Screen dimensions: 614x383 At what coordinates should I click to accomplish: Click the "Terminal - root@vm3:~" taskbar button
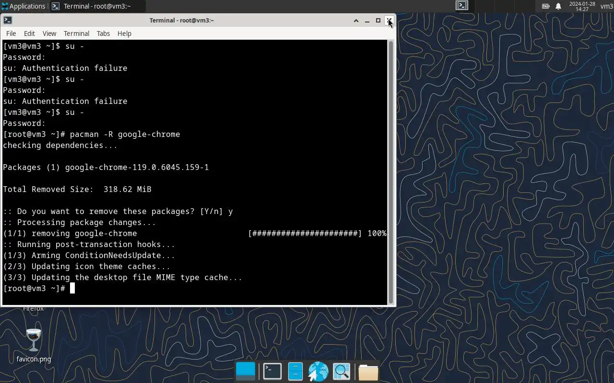click(x=97, y=6)
